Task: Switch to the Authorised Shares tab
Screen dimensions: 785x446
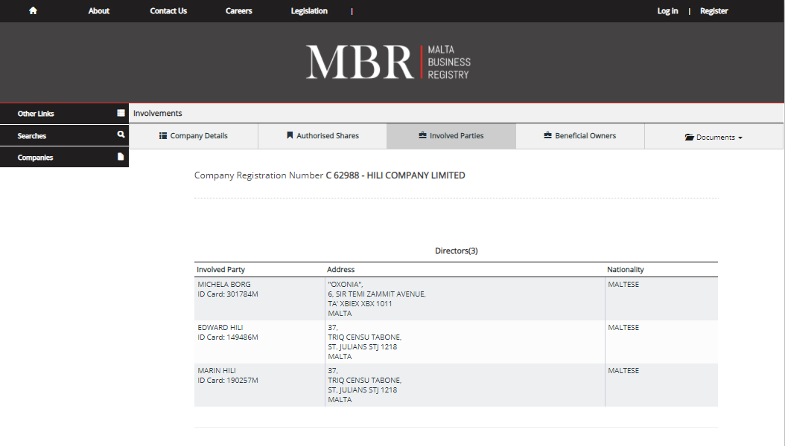Action: point(322,136)
